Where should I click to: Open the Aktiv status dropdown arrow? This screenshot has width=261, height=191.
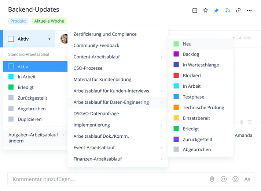coord(49,39)
